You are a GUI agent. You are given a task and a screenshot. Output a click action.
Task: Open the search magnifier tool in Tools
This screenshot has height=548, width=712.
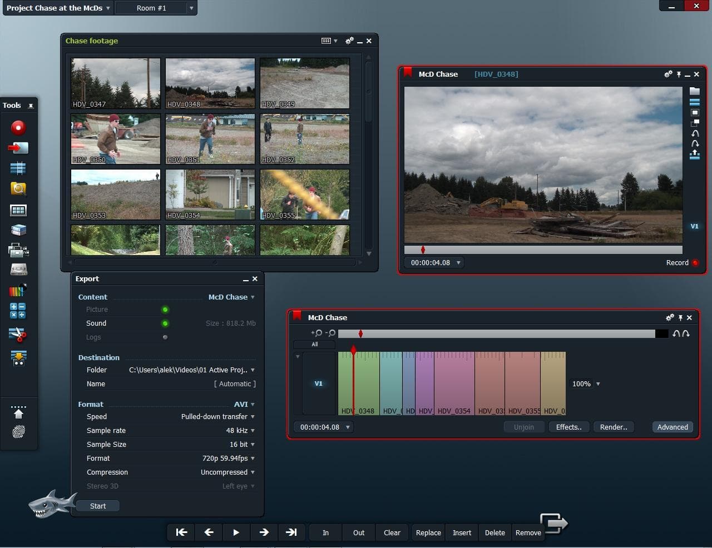click(x=18, y=189)
